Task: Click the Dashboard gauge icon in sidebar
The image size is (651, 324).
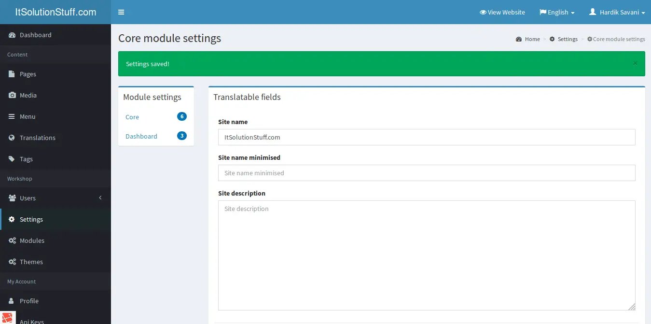Action: coord(12,35)
